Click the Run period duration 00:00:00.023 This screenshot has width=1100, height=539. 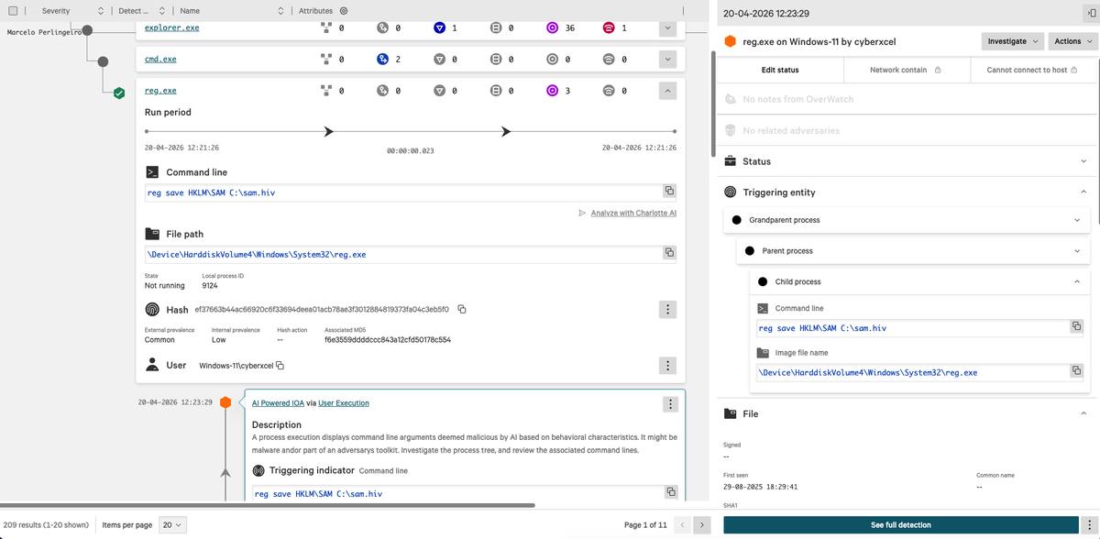[x=411, y=150]
